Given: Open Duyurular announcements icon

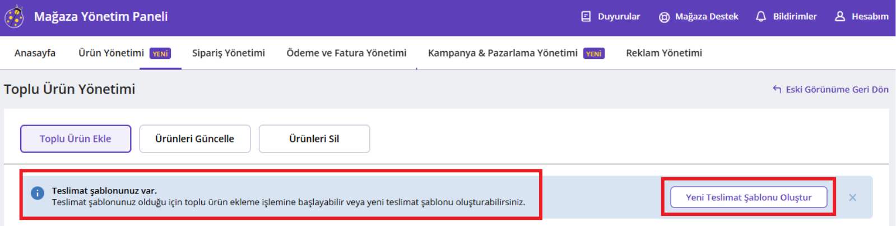Looking at the screenshot, I should 586,17.
